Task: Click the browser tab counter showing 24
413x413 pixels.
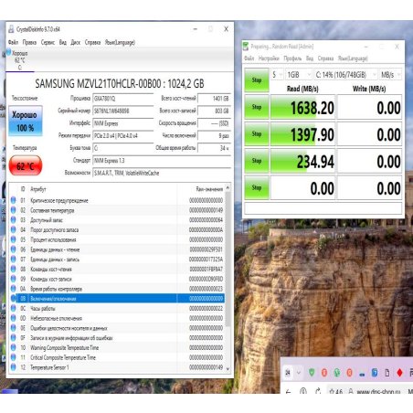Action: pyautogui.click(x=288, y=372)
